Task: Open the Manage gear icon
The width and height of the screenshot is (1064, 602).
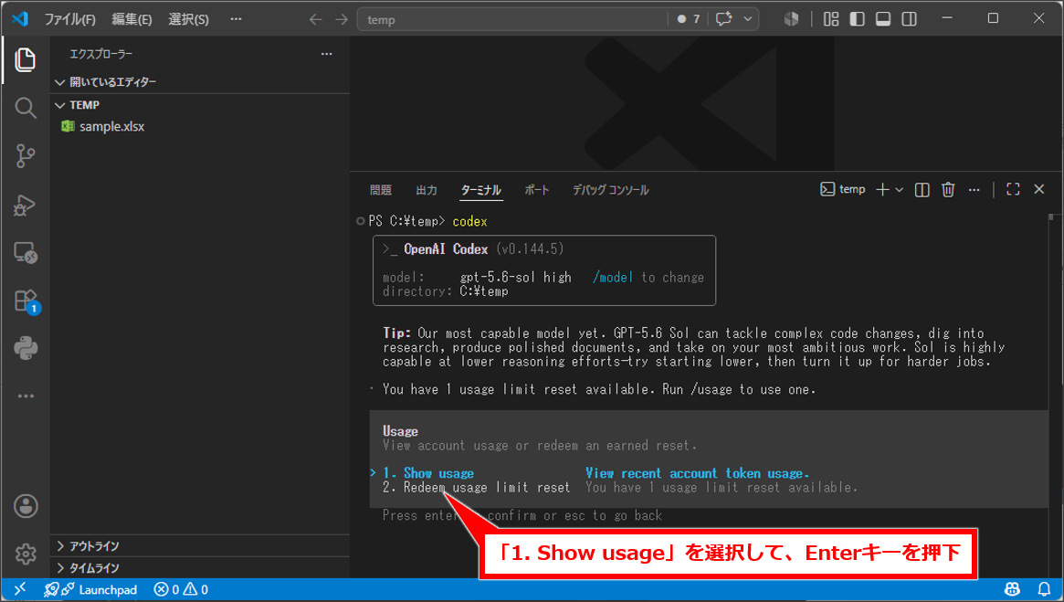Action: click(25, 554)
